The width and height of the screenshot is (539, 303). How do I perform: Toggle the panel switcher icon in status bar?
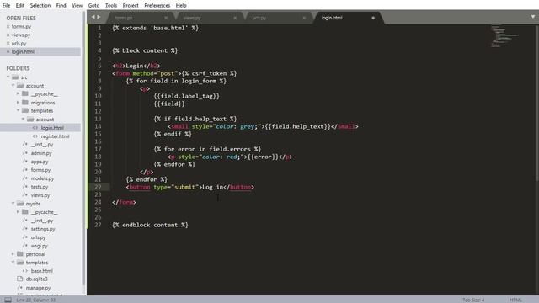(x=8, y=300)
